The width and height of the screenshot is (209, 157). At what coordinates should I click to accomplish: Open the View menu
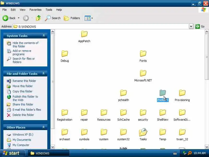click(x=22, y=10)
